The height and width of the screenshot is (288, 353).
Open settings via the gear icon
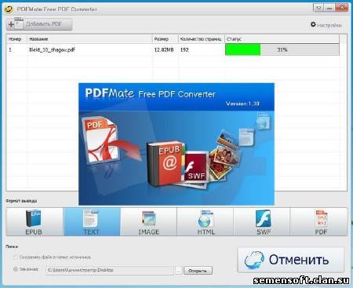[x=313, y=24]
